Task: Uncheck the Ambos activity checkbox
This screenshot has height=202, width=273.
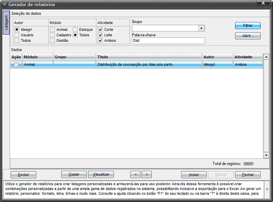Action: pos(100,40)
